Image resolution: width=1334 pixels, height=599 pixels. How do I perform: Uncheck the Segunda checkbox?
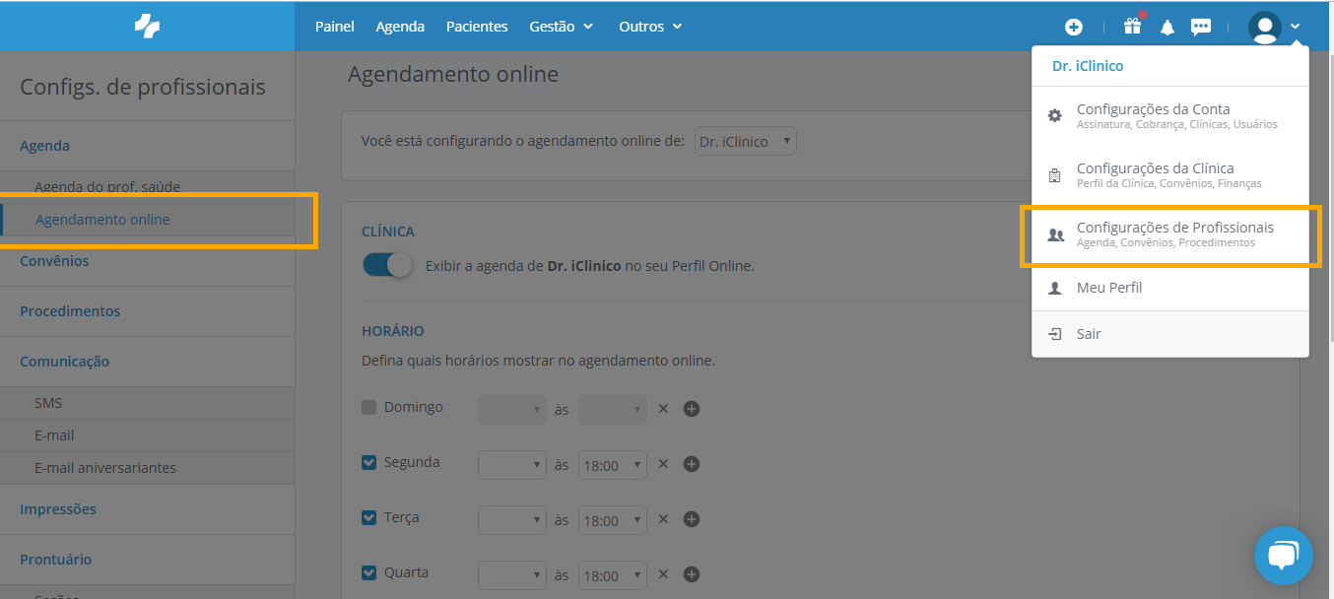coord(369,462)
